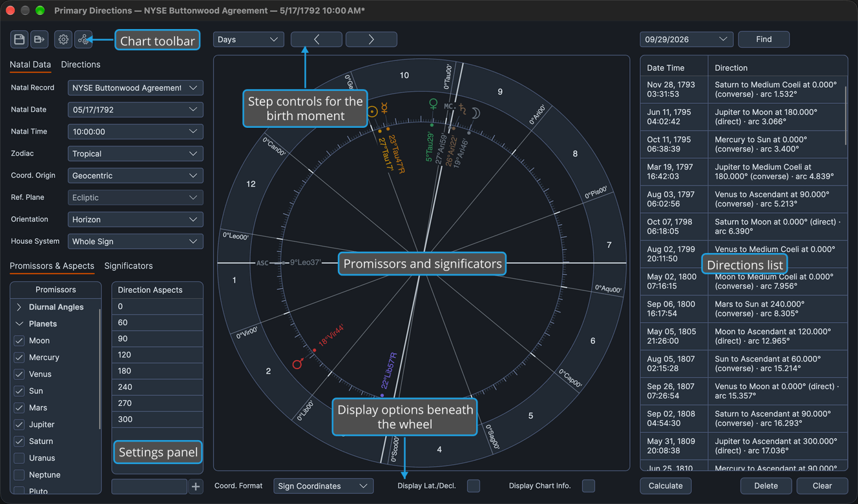
Task: Open the Days step unit dropdown
Action: click(x=249, y=39)
